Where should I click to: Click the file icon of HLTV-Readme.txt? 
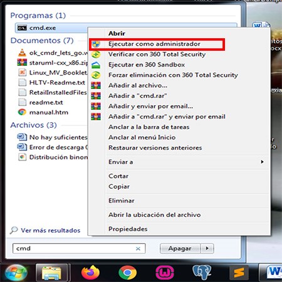point(23,83)
